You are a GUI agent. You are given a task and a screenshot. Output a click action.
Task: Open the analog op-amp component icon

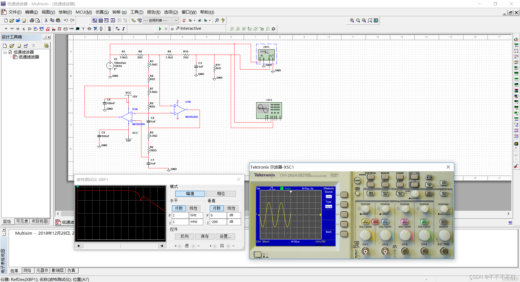tap(30, 29)
